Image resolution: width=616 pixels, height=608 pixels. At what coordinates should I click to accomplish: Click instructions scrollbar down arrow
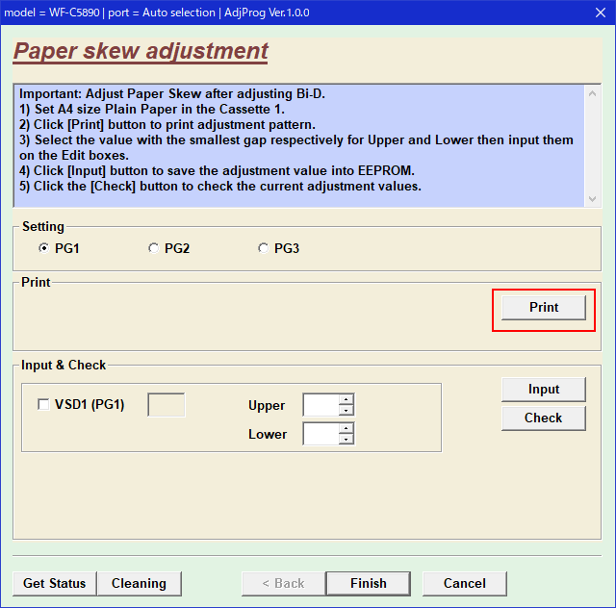[593, 198]
